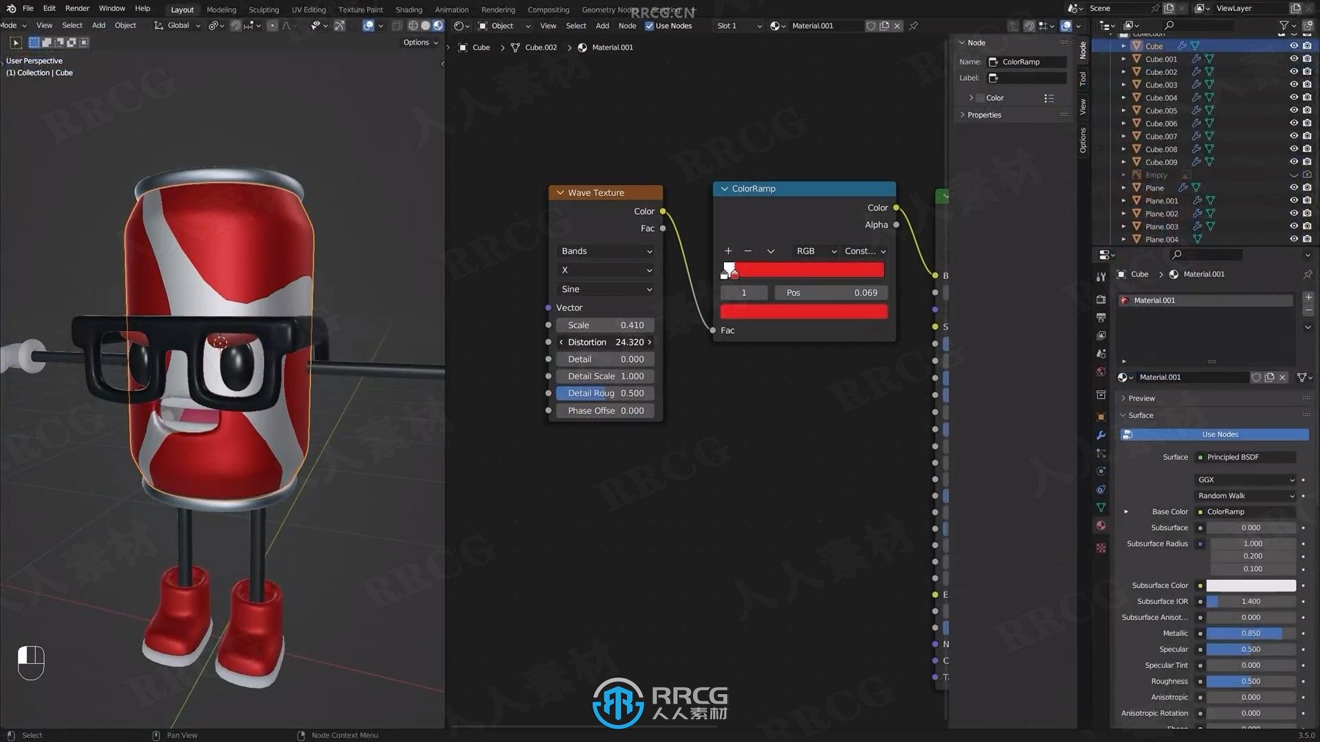
Task: Hide Cube.006 via its eye icon
Action: pos(1294,123)
